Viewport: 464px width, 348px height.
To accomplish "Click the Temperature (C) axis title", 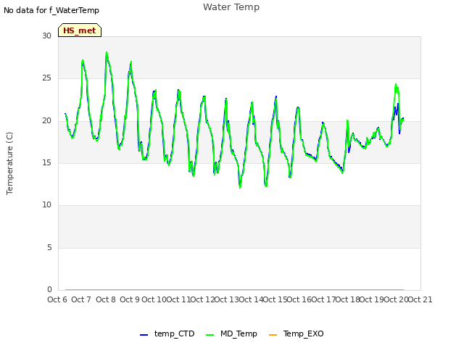I will tap(9, 163).
